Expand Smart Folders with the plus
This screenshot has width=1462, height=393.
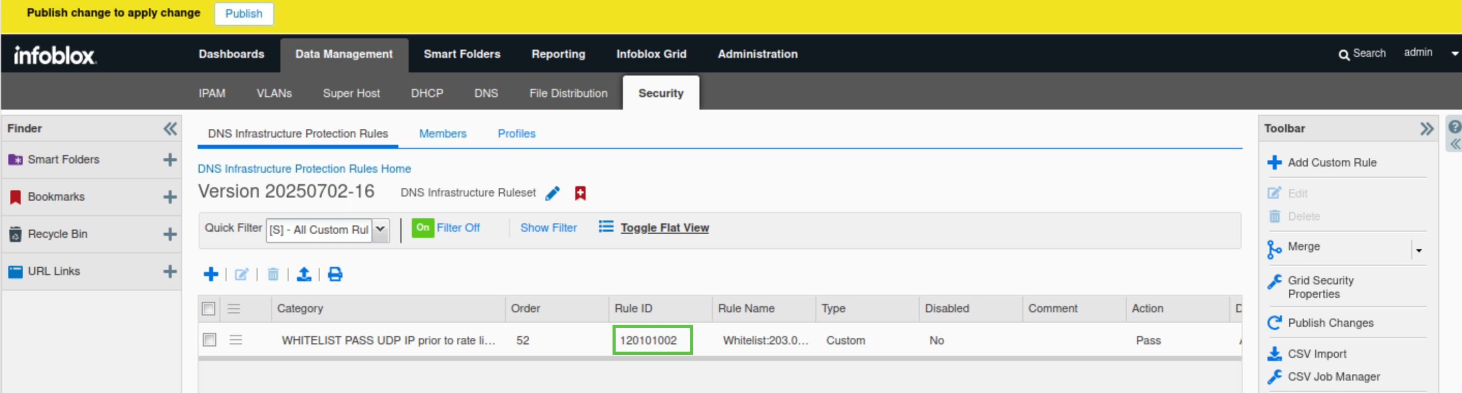170,160
